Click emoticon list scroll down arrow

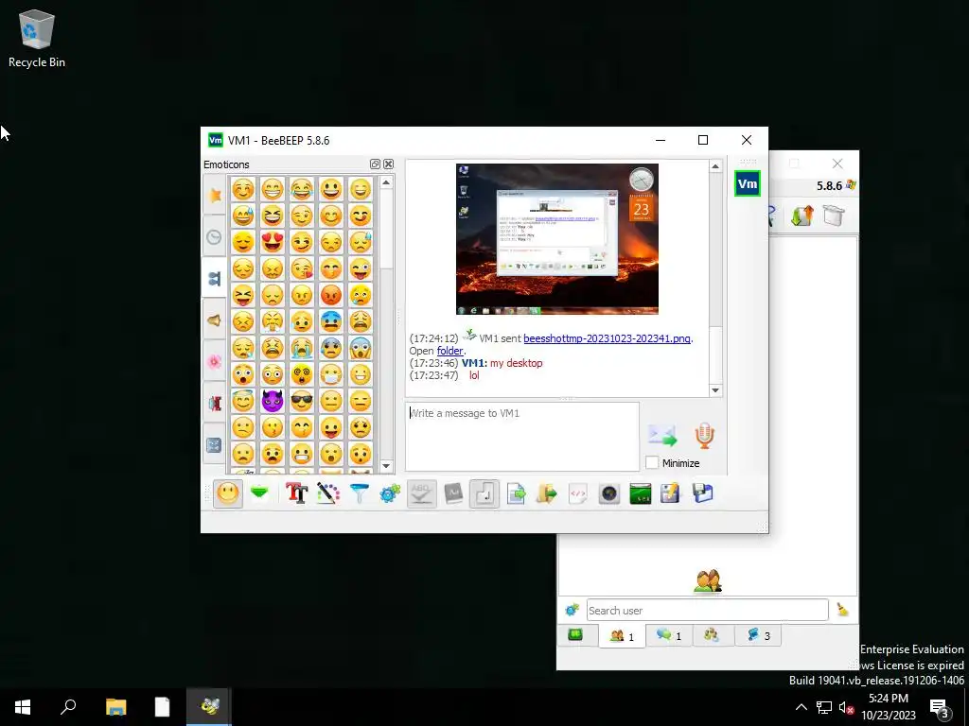point(386,466)
